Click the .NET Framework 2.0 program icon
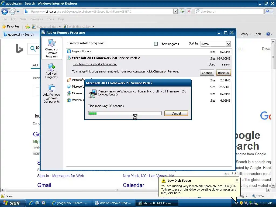 69,58
